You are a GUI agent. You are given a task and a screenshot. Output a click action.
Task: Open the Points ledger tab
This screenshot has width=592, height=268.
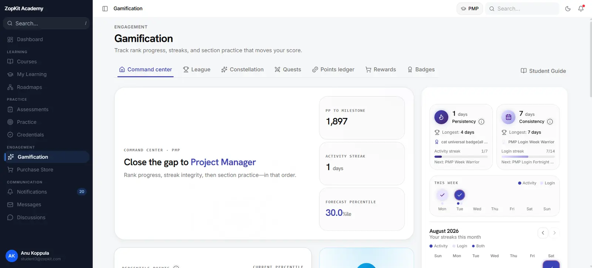[x=333, y=69]
